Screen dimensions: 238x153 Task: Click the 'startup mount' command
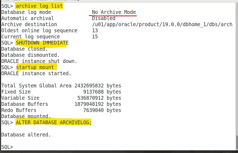coord(35,67)
